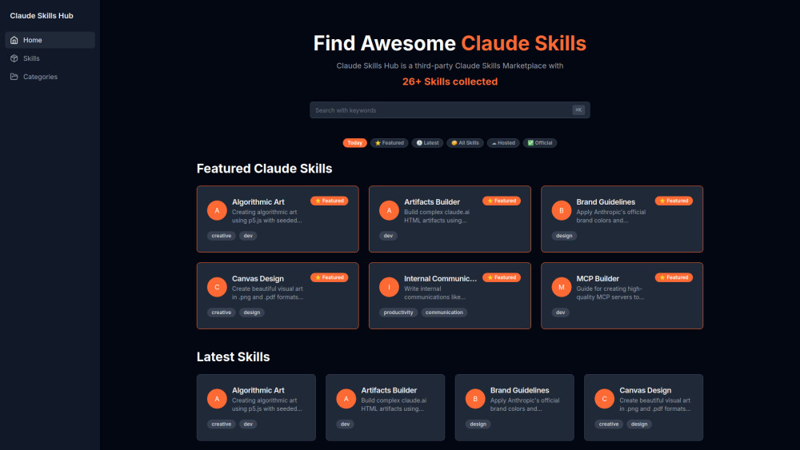Select the Official filter pill
The height and width of the screenshot is (450, 800).
tap(540, 143)
